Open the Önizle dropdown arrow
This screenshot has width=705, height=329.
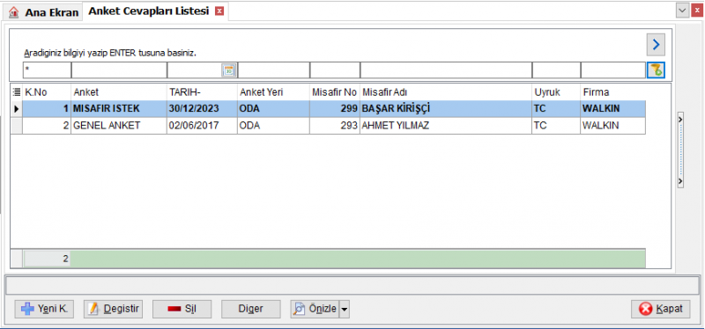click(344, 309)
